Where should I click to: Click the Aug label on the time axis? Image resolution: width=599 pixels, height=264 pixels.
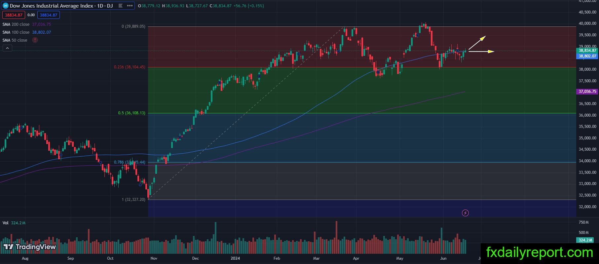click(x=25, y=258)
